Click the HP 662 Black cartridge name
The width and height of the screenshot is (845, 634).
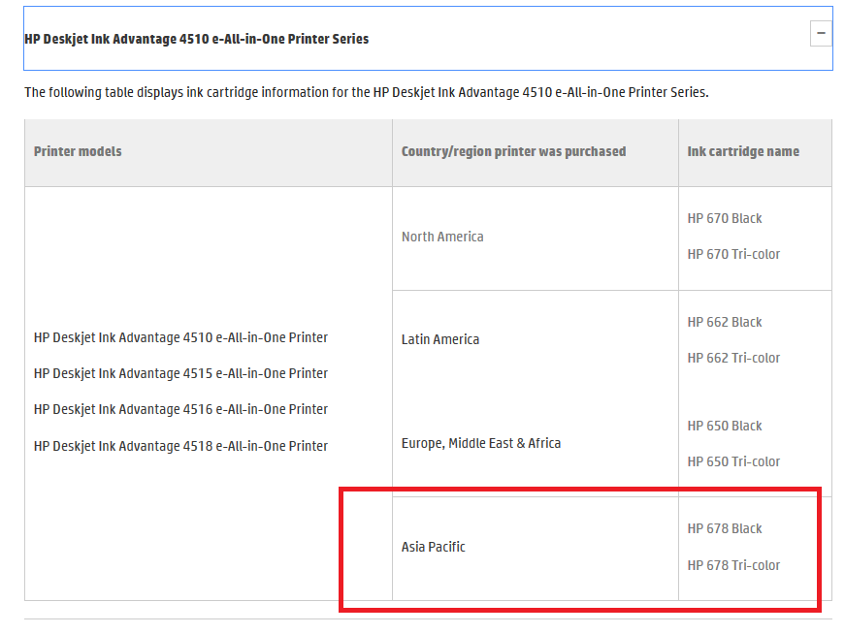click(x=725, y=322)
